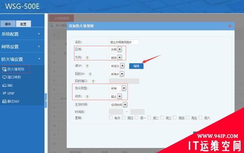Image resolution: width=244 pixels, height=153 pixels.
Task: Click the WSG-500E header title
Action: (x=22, y=6)
